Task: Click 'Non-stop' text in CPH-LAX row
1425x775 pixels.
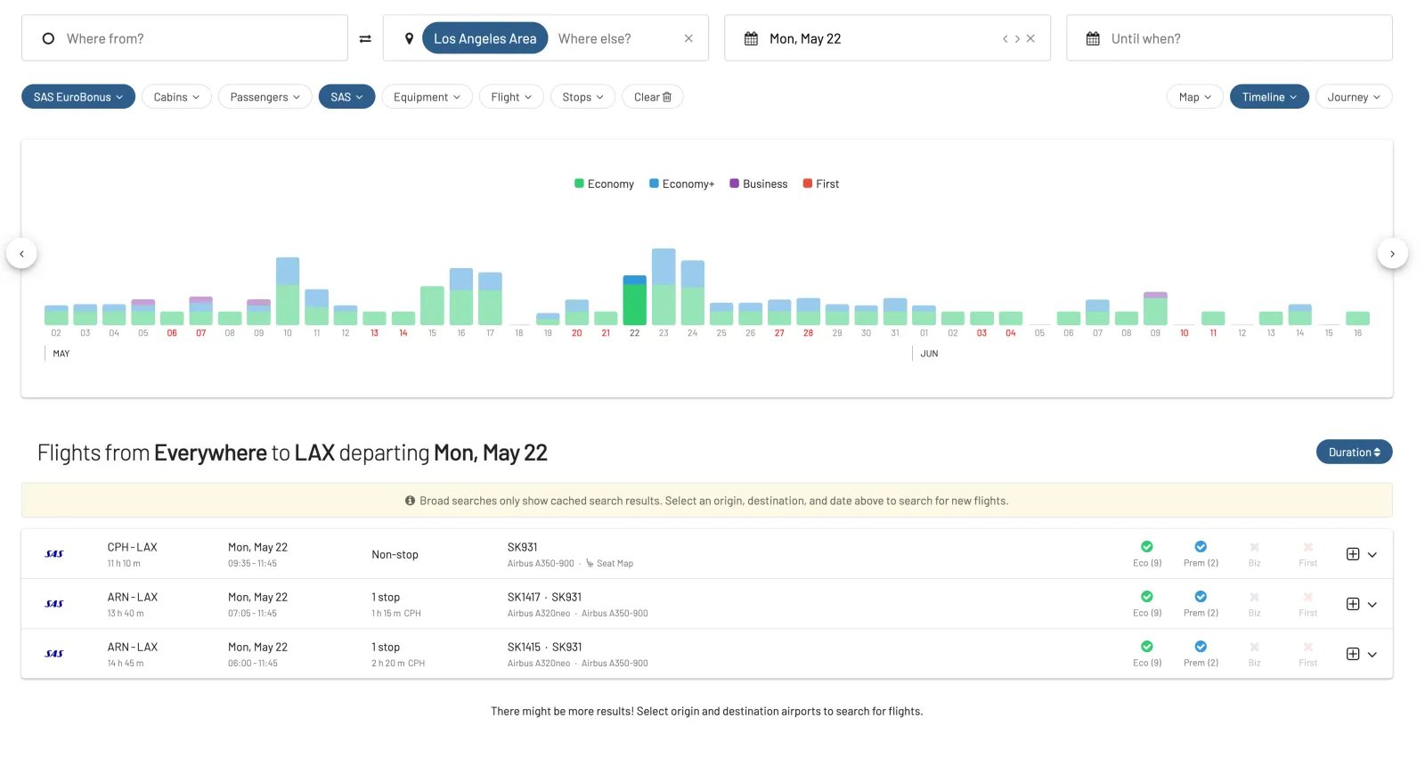Action: coord(395,554)
